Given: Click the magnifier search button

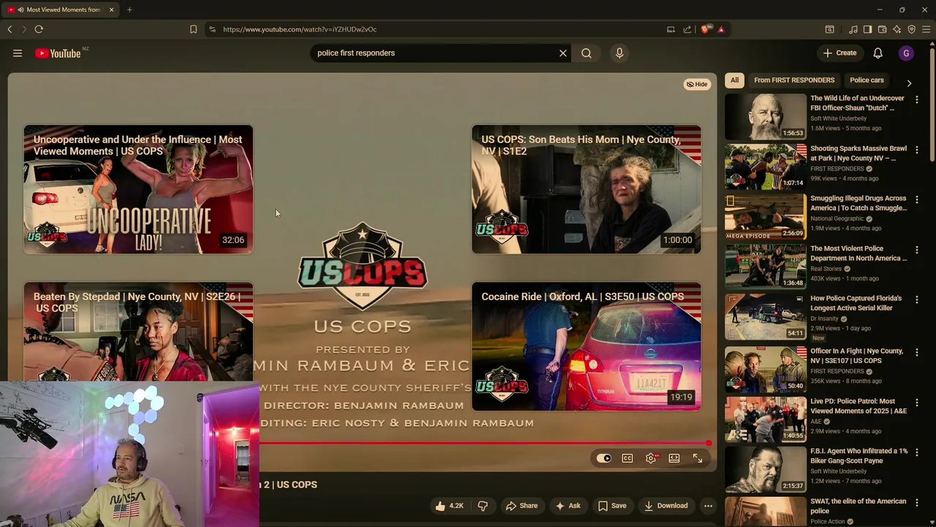Looking at the screenshot, I should click(x=586, y=53).
